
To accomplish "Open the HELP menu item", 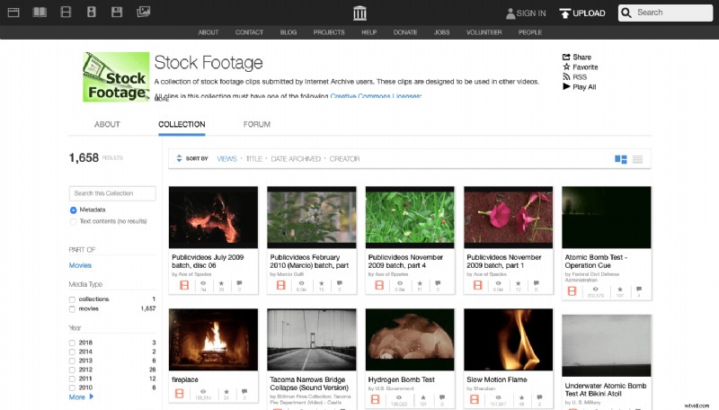I will point(368,32).
